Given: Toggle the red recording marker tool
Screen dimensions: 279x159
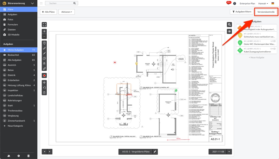Looking at the screenshot, I should click(x=44, y=75).
